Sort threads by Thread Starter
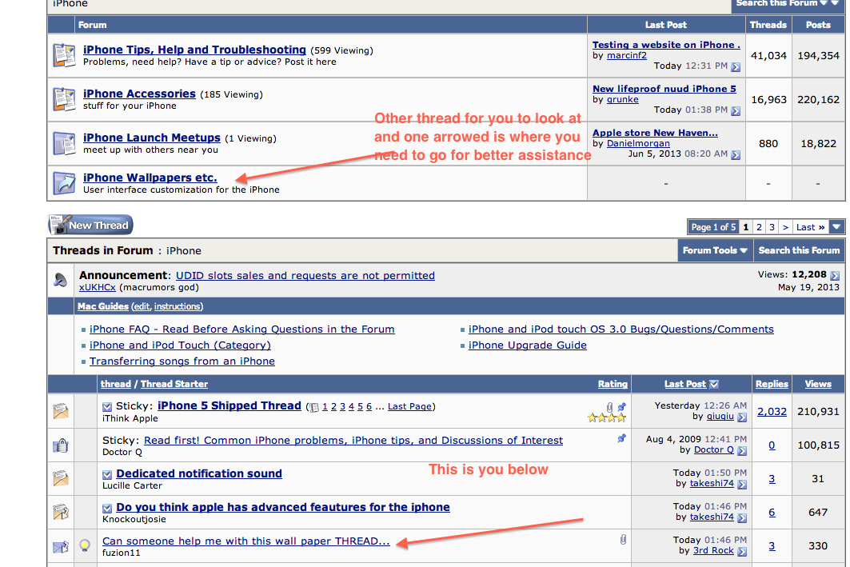 (174, 384)
